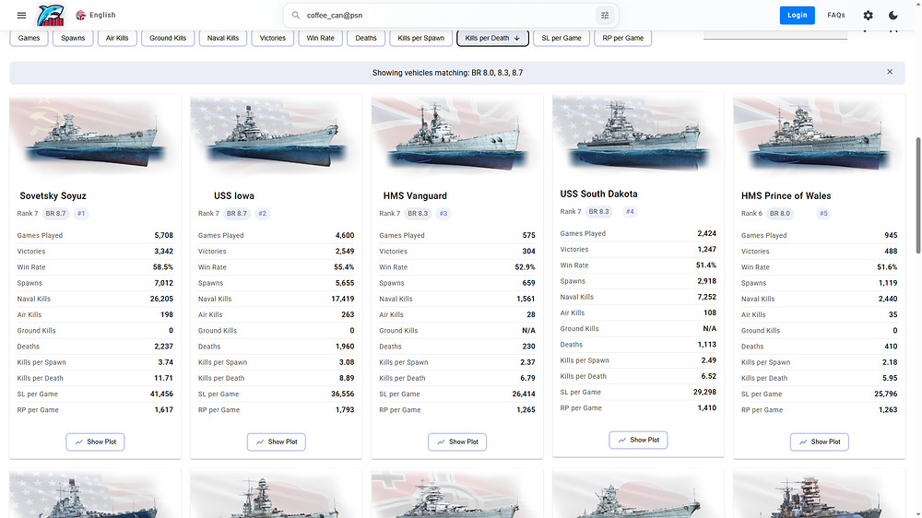Image resolution: width=922 pixels, height=518 pixels.
Task: Sort vehicles by RP per Game
Action: (622, 38)
